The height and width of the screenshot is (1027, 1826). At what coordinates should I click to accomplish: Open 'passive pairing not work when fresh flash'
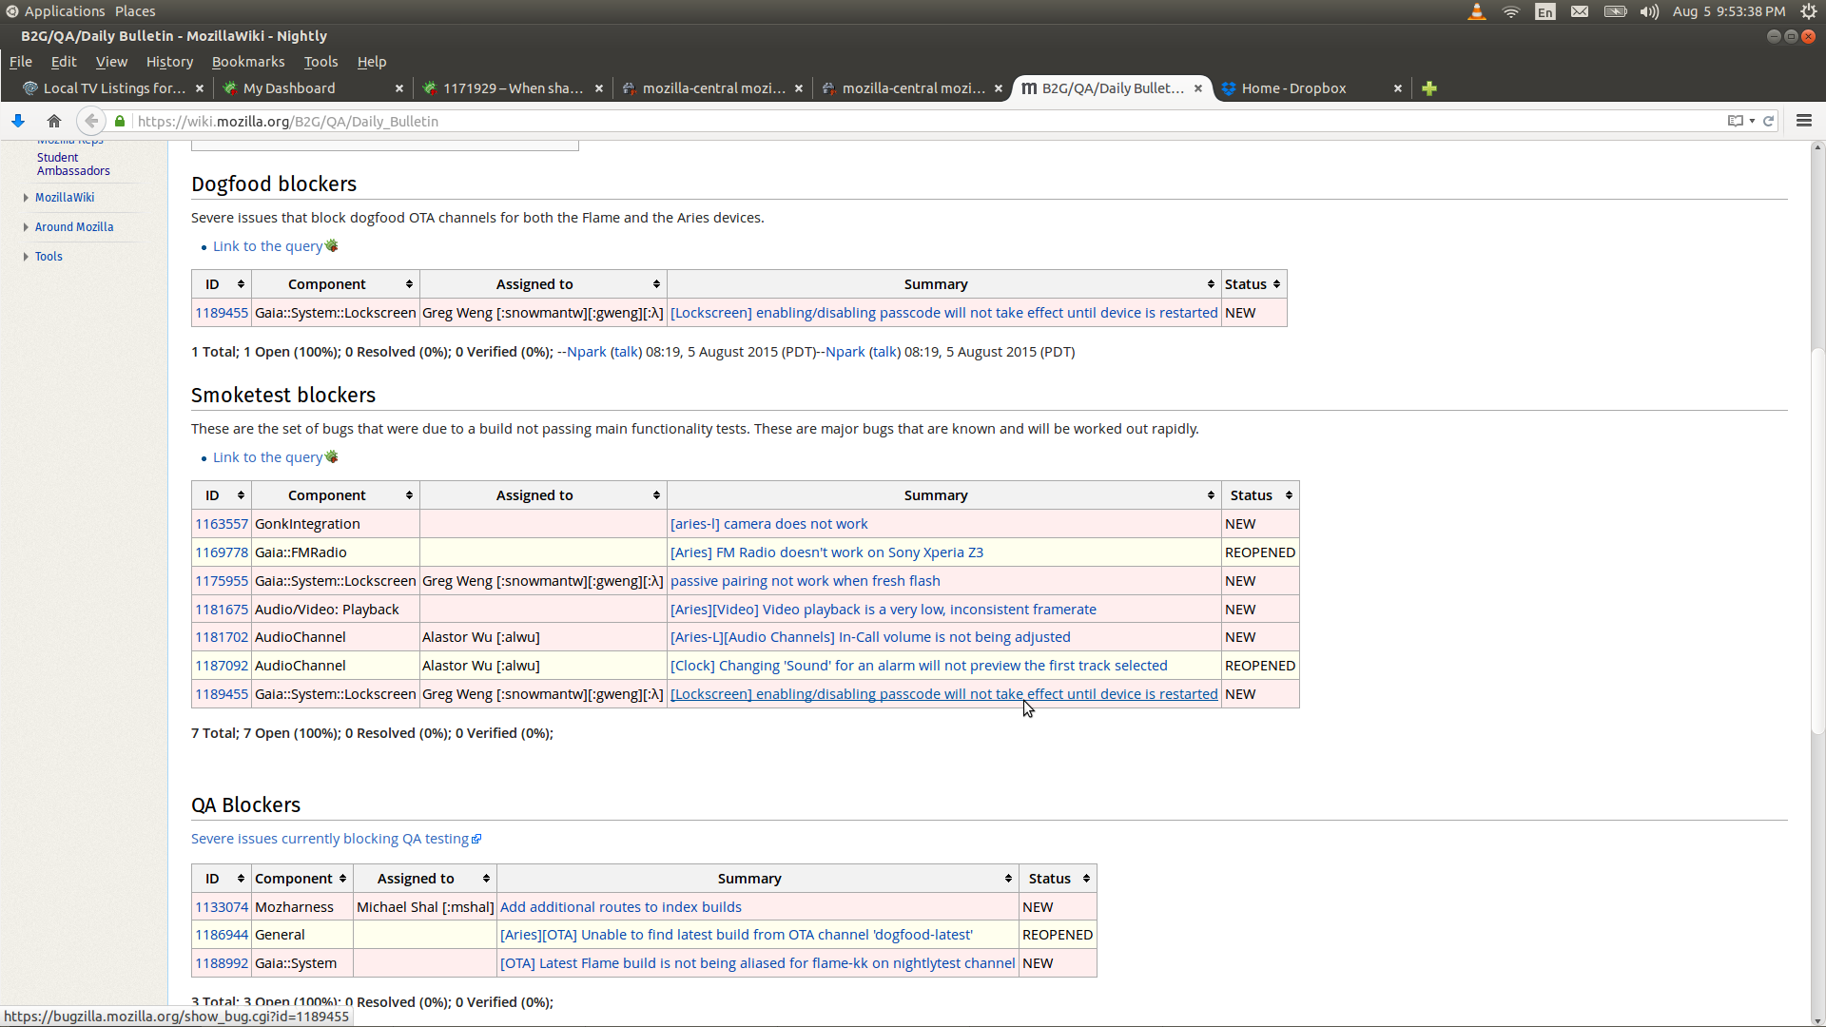[805, 581]
